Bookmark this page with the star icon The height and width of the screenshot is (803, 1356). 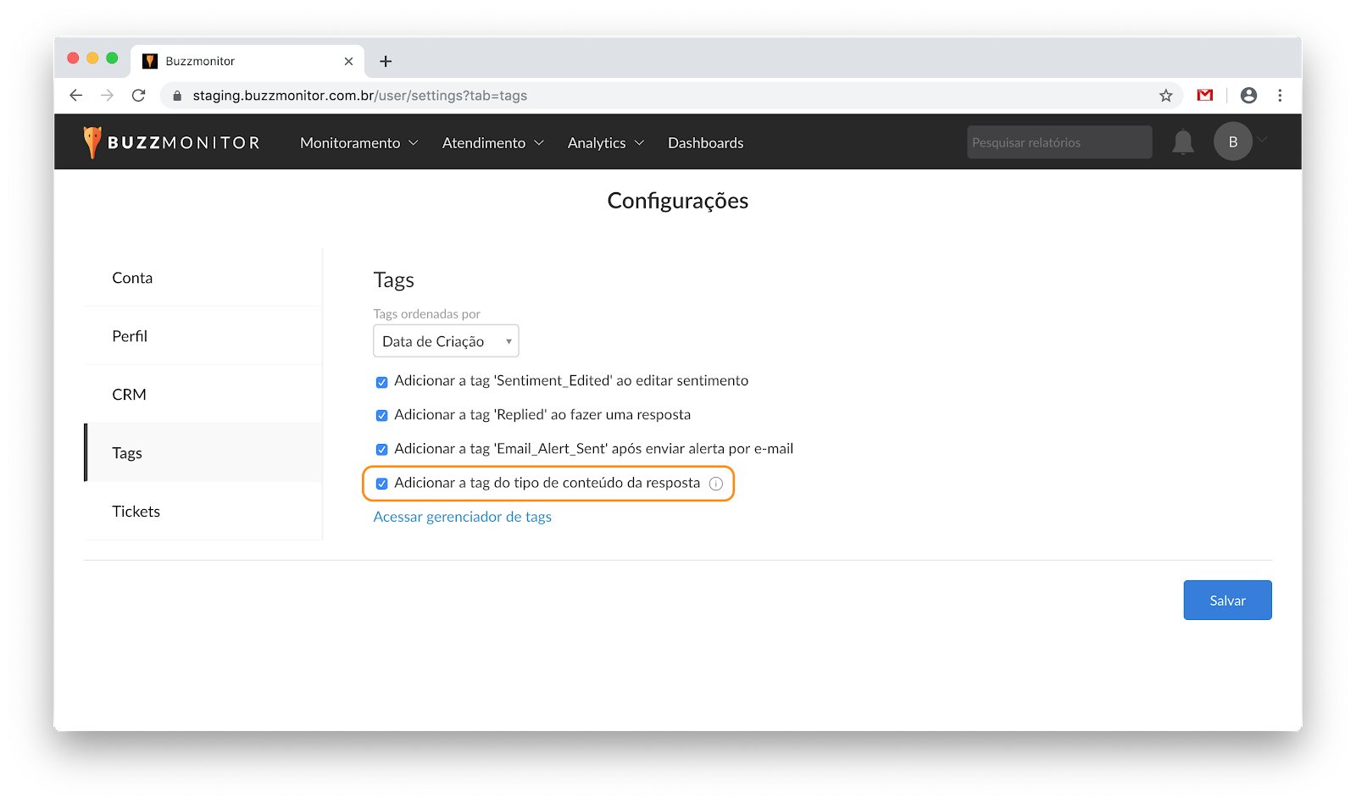1166,96
